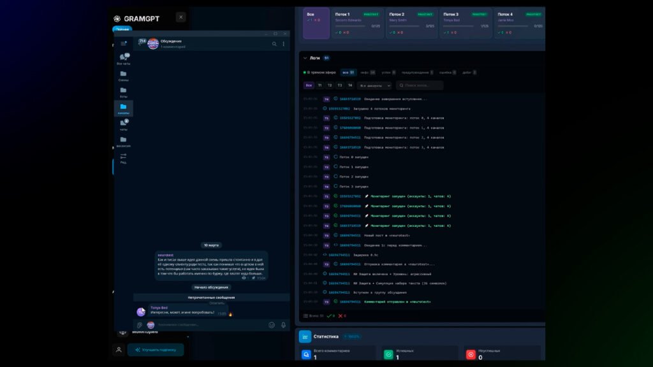The image size is (653, 367).
Task: Open the second folder below All chats
Action: coord(123,76)
